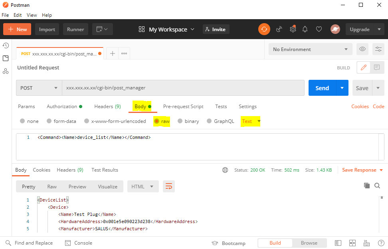Select the raw body option
Screen dimensions: 388x249
coord(156,121)
